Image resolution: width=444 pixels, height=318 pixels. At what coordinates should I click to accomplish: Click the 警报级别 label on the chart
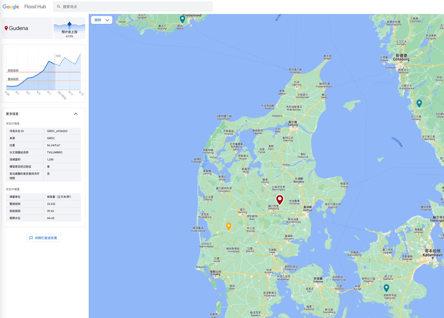tap(13, 79)
